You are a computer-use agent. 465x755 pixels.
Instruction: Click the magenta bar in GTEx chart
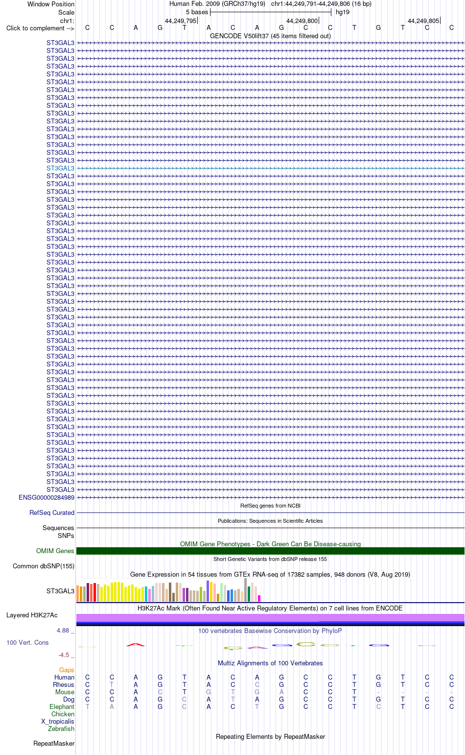coord(259,598)
